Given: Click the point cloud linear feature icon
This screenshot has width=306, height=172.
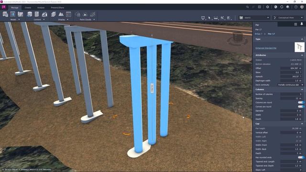Looking at the screenshot, I should [93, 14].
